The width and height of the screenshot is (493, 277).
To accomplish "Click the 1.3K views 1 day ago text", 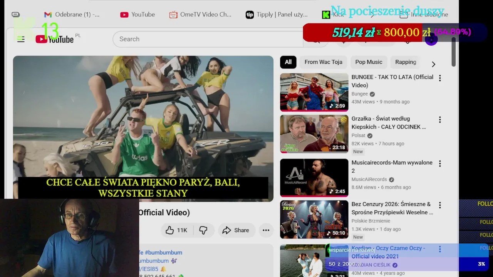I will click(x=376, y=229).
